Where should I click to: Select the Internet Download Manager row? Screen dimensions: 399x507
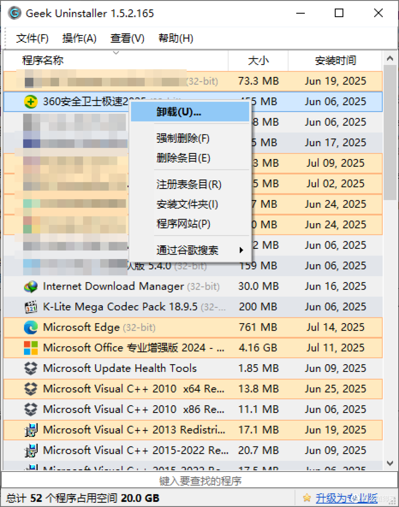pyautogui.click(x=193, y=286)
